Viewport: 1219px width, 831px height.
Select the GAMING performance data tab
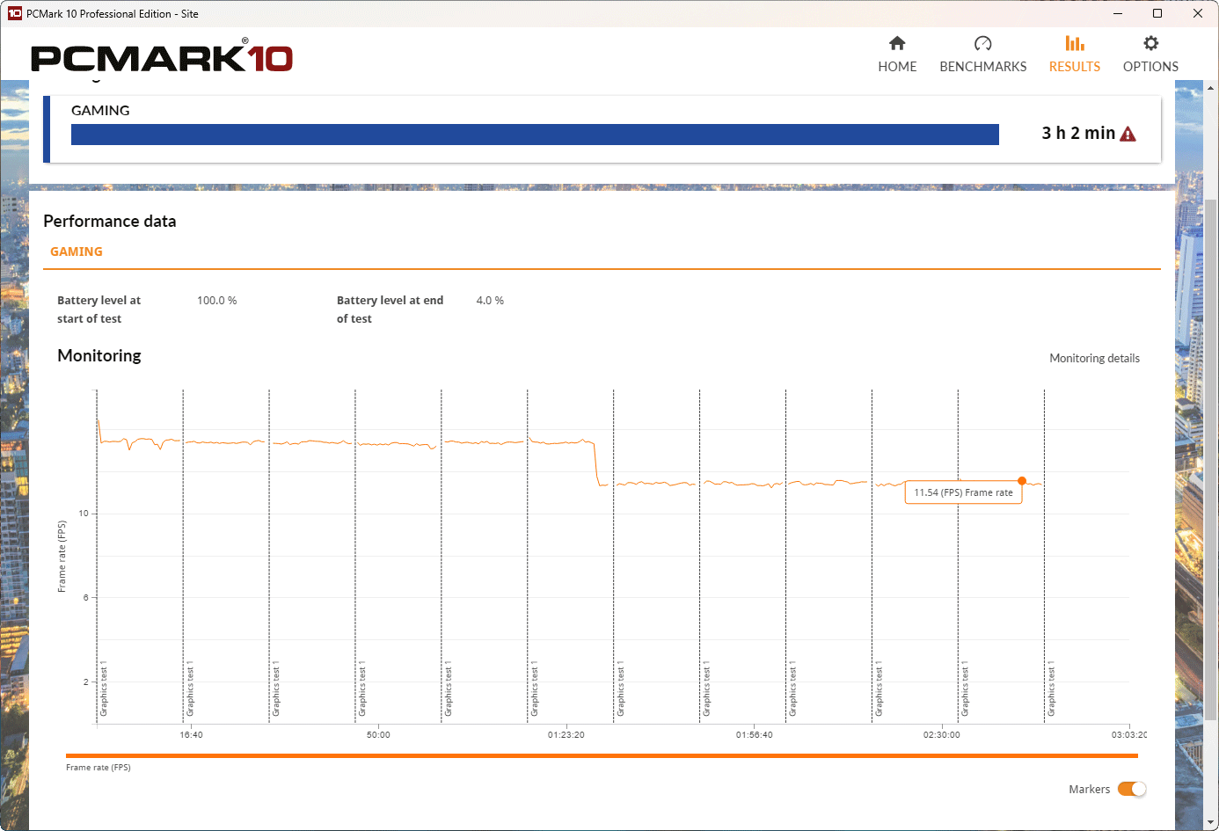click(77, 251)
